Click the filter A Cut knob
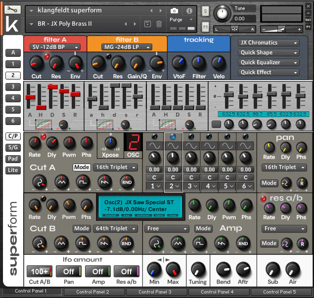The width and height of the screenshot is (314, 298). pos(37,63)
